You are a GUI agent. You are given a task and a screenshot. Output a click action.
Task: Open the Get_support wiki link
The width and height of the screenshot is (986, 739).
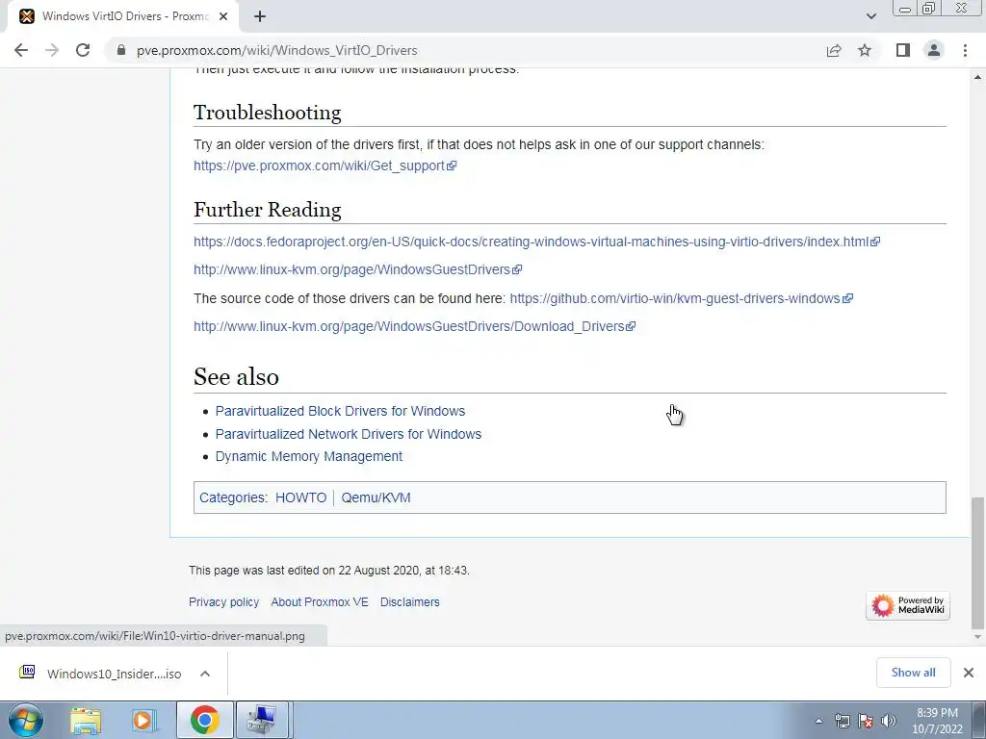[324, 166]
